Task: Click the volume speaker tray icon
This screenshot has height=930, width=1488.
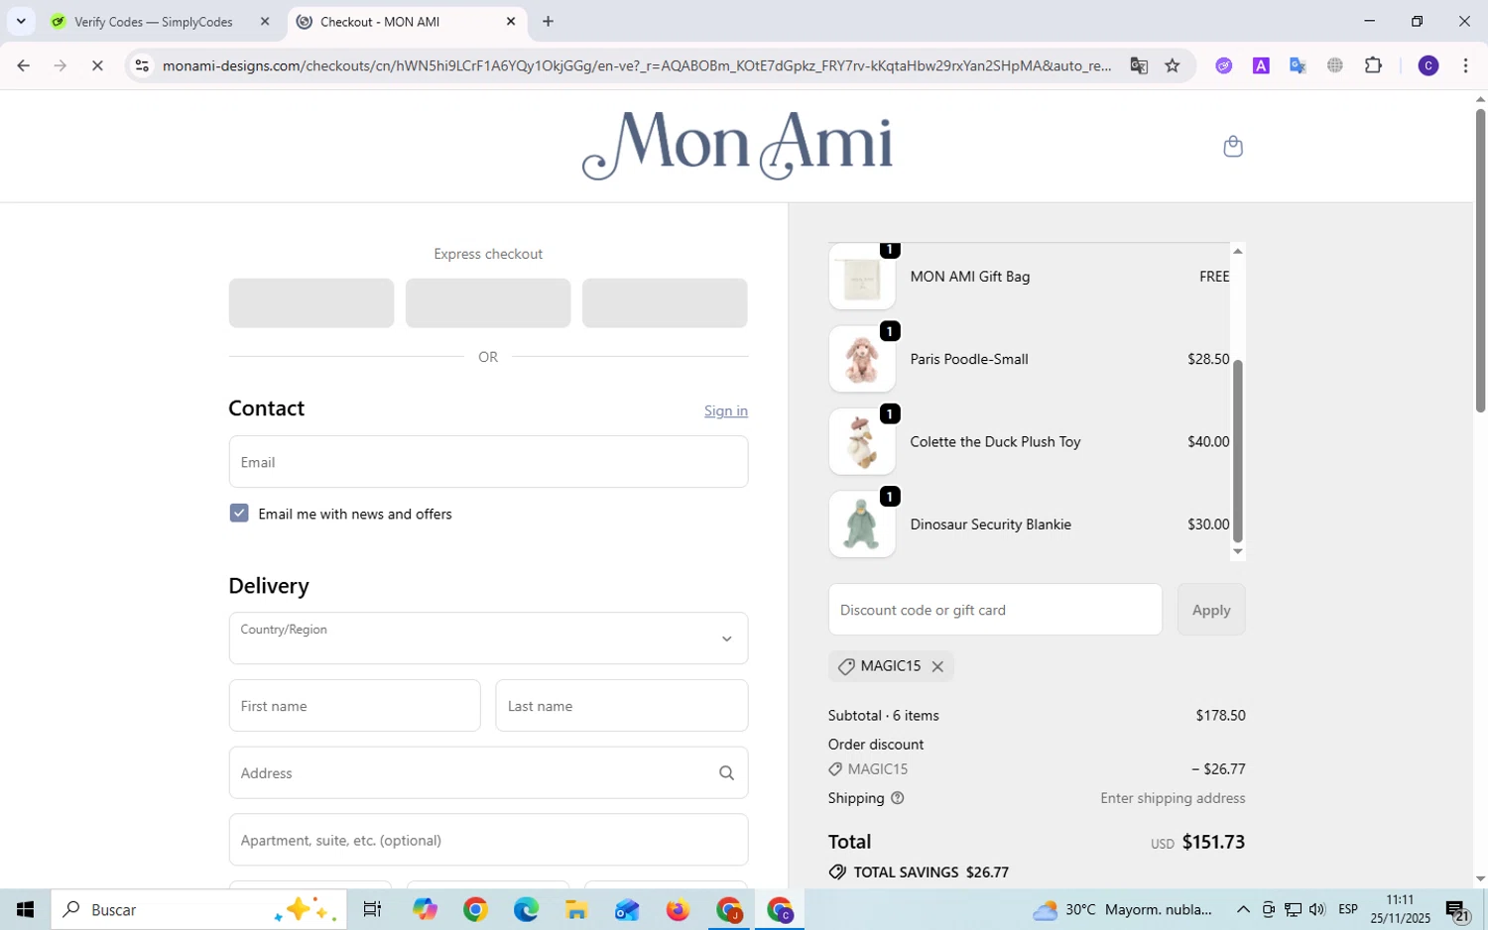Action: click(1317, 909)
